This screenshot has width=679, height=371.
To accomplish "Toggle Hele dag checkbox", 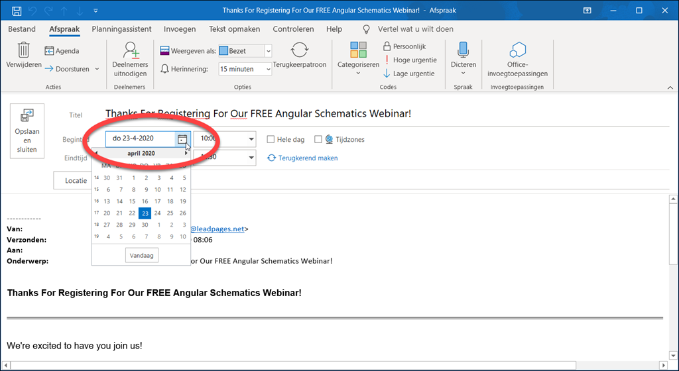I will coord(271,139).
